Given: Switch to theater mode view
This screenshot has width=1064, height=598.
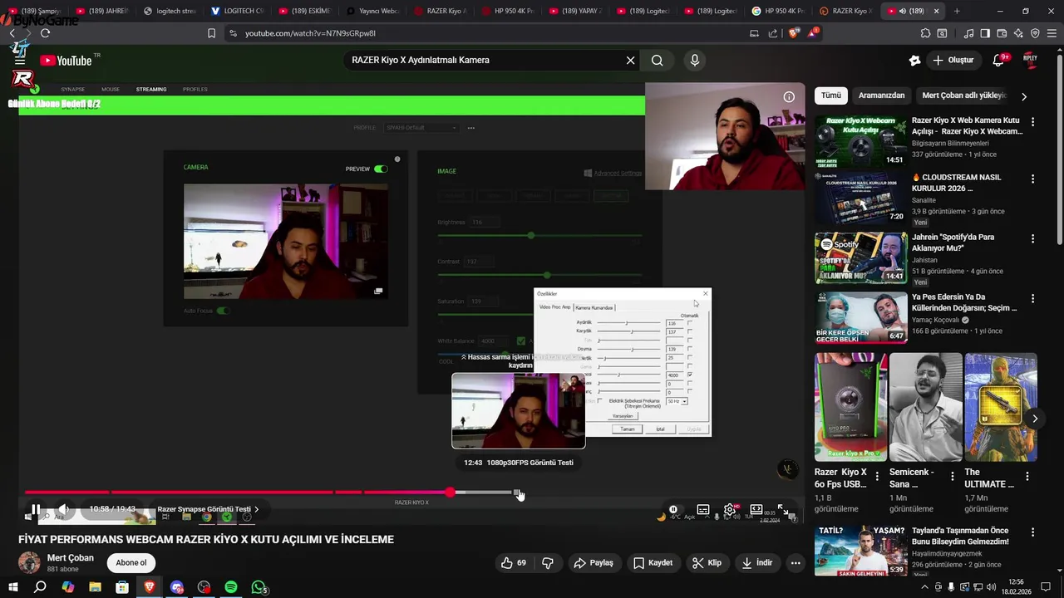Looking at the screenshot, I should tap(756, 509).
